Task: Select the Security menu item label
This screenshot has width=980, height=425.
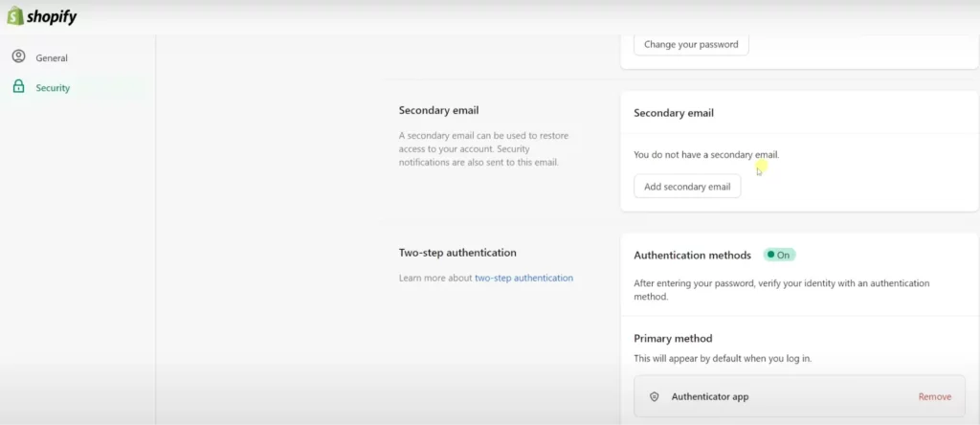Action: click(53, 88)
